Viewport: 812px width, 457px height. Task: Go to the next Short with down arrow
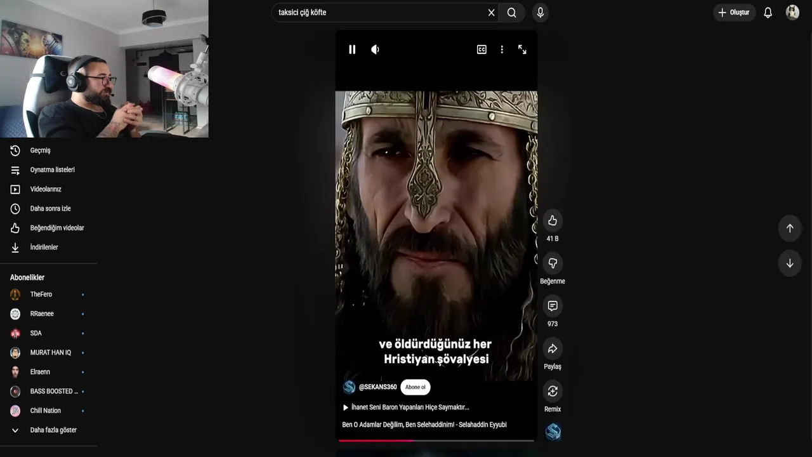pyautogui.click(x=790, y=263)
